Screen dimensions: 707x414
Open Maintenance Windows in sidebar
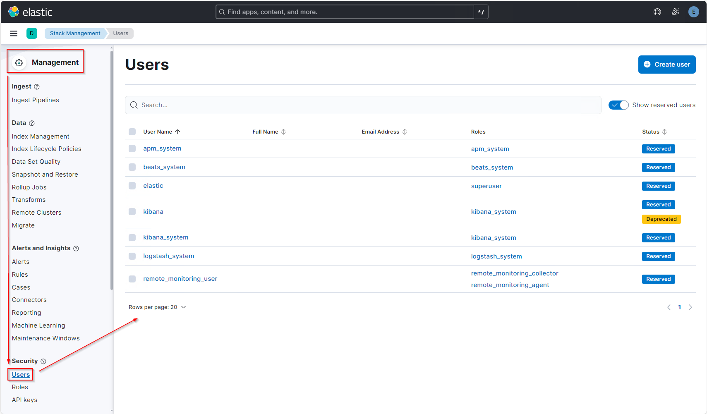pos(46,338)
